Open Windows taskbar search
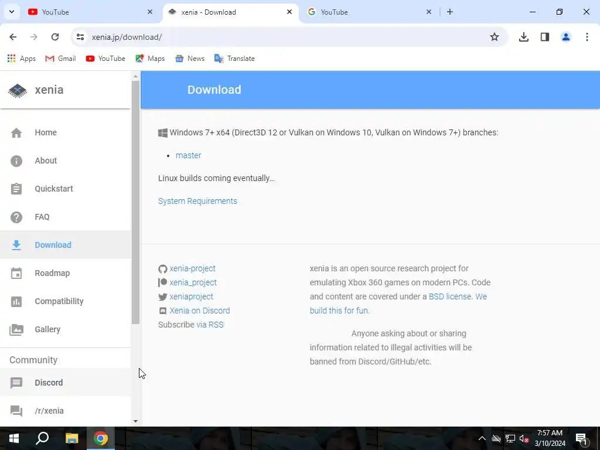 42,438
